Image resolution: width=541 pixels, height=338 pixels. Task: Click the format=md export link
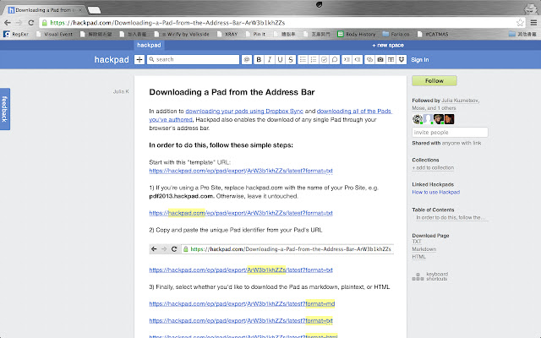click(242, 303)
